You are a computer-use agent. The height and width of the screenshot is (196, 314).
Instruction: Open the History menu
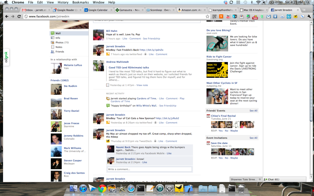click(63, 2)
